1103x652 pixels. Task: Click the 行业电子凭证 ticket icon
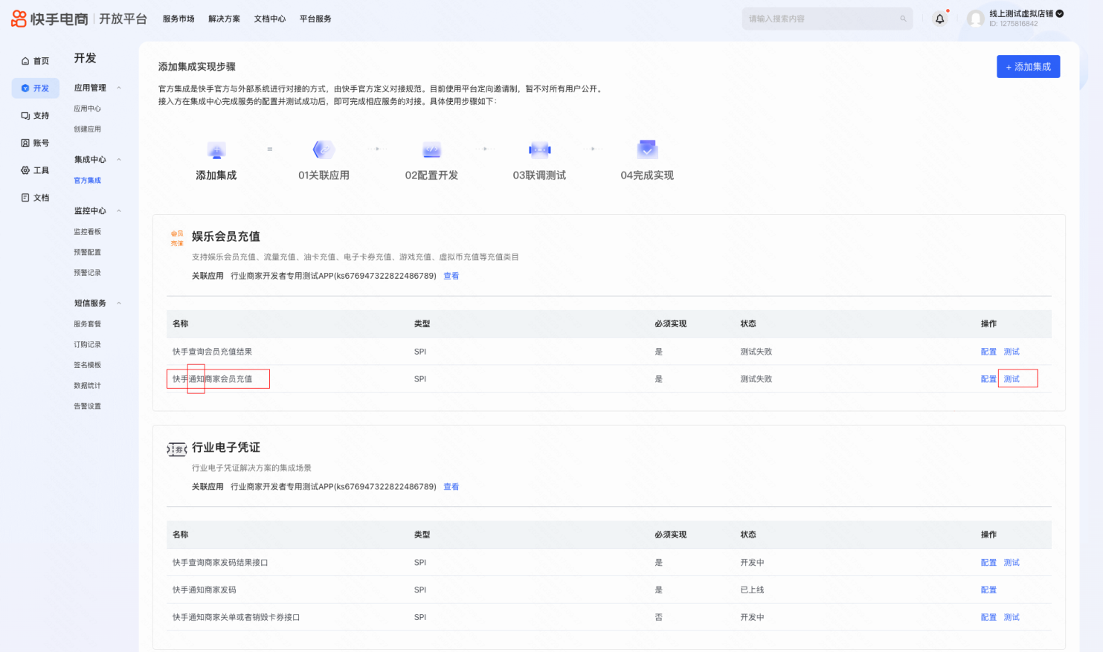click(x=177, y=449)
